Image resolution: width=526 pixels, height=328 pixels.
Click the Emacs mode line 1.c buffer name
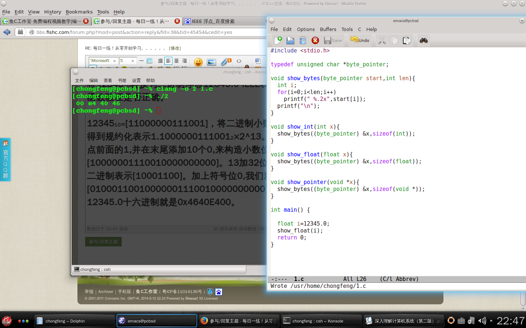pyautogui.click(x=299, y=279)
